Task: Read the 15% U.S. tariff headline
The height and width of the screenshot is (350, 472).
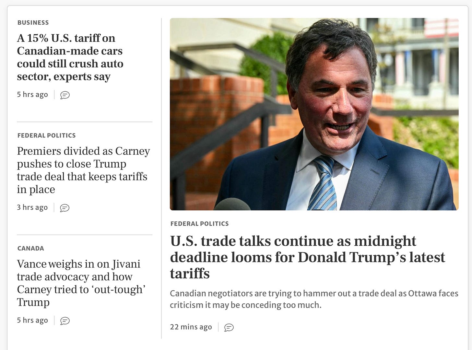Action: coord(70,57)
